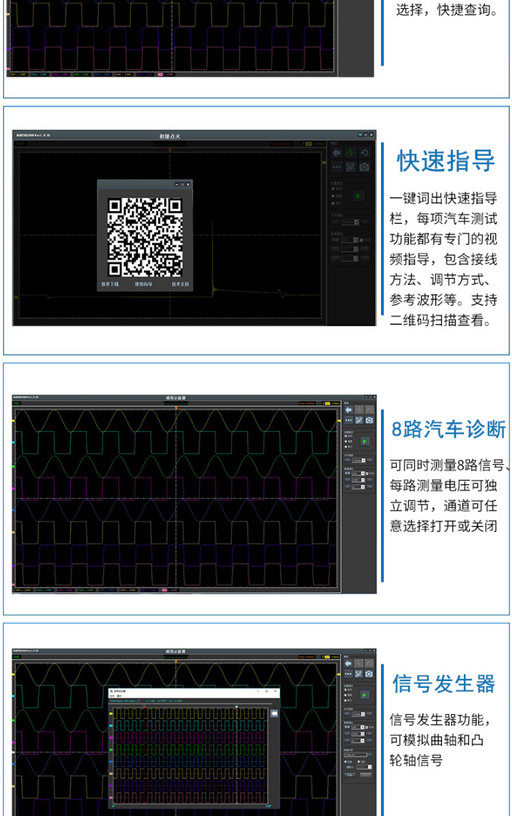Start acquisition with green play button in 初级点火 window
Image resolution: width=512 pixels, height=816 pixels.
(x=358, y=196)
